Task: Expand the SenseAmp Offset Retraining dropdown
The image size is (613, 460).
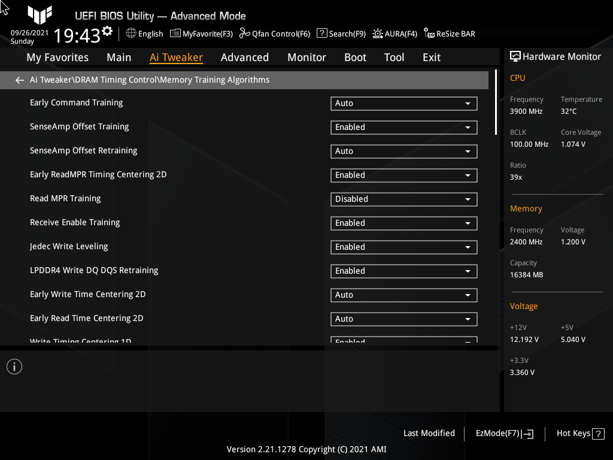Action: [x=403, y=151]
